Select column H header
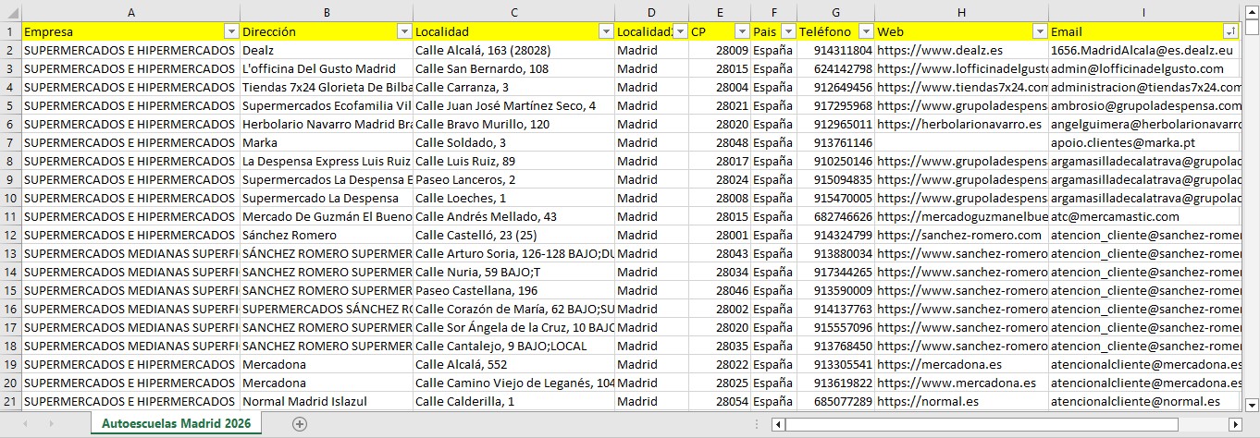Screen dimensions: 1260x438 pyautogui.click(x=961, y=11)
